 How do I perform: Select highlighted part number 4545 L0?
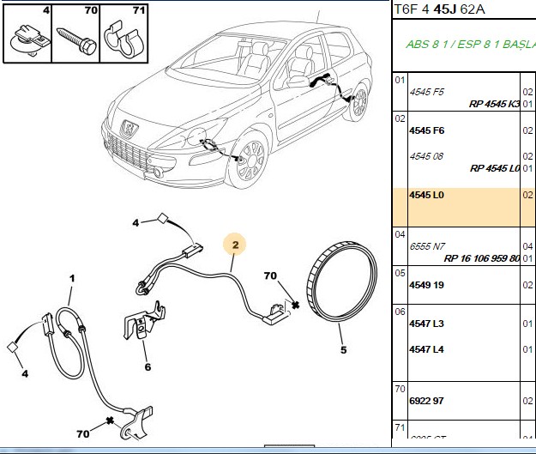click(426, 195)
